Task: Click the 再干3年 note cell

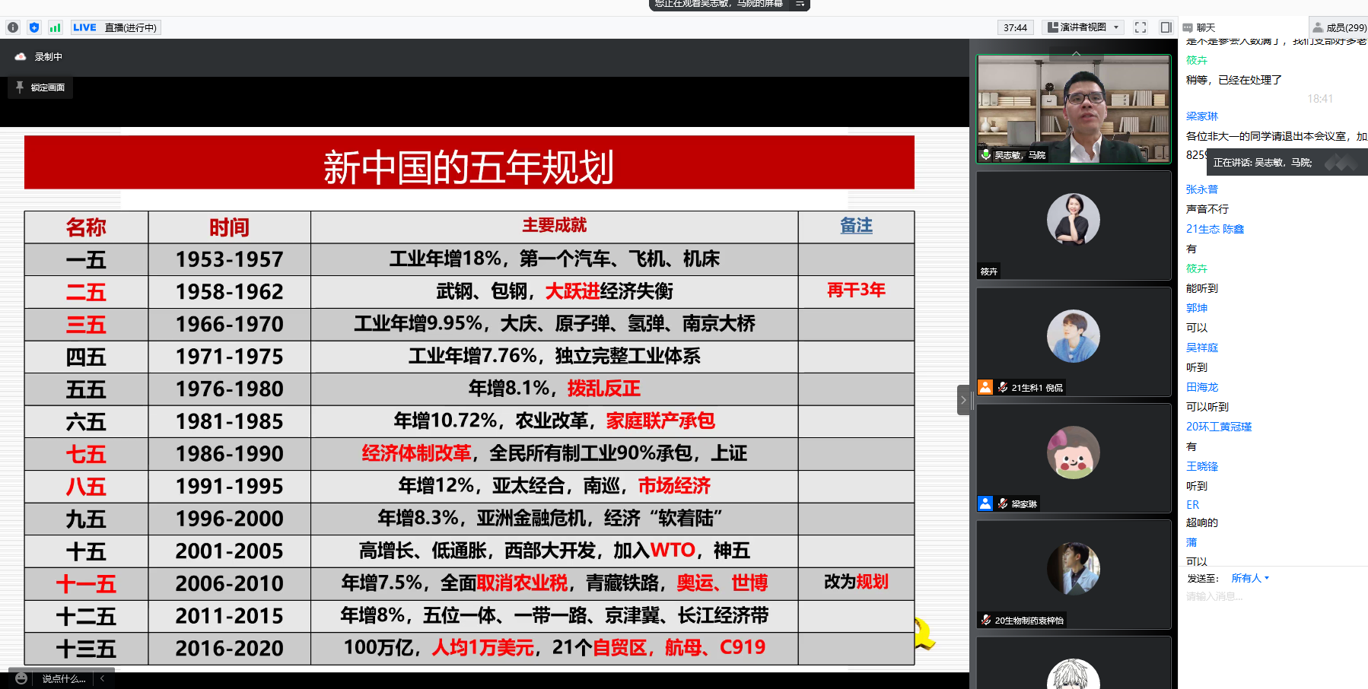Action: click(x=856, y=291)
